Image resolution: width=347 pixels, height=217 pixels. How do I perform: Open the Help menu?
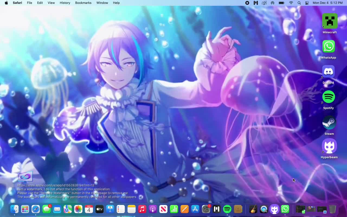coord(116,3)
